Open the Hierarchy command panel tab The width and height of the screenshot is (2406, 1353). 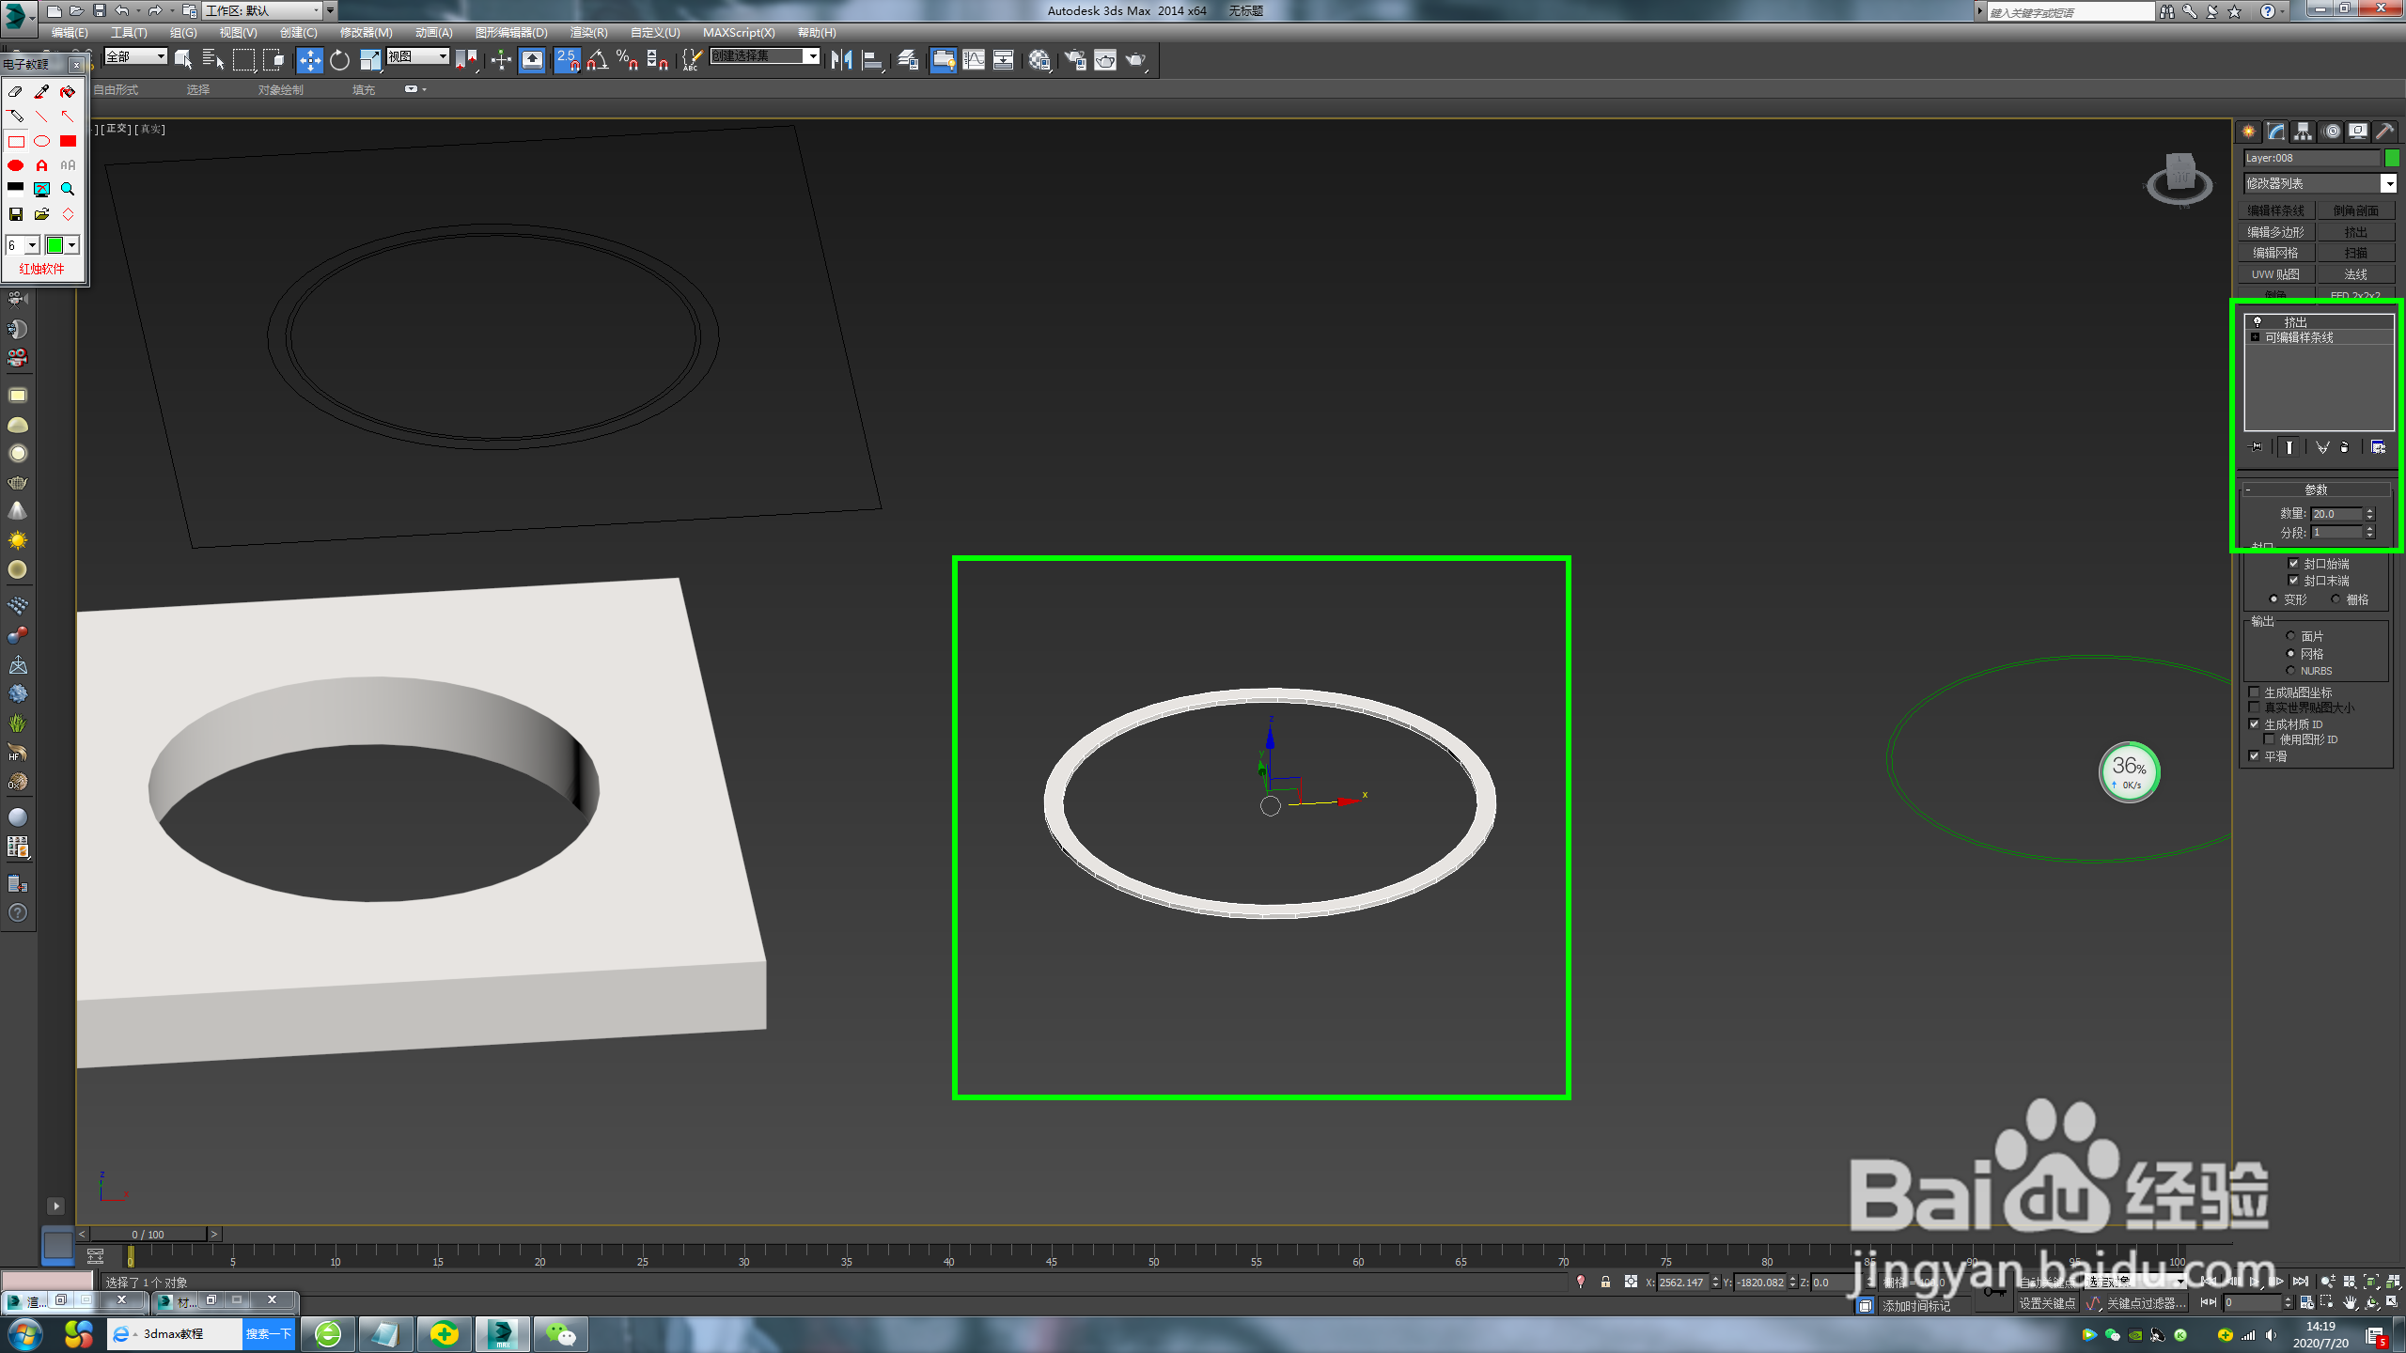tap(2303, 132)
